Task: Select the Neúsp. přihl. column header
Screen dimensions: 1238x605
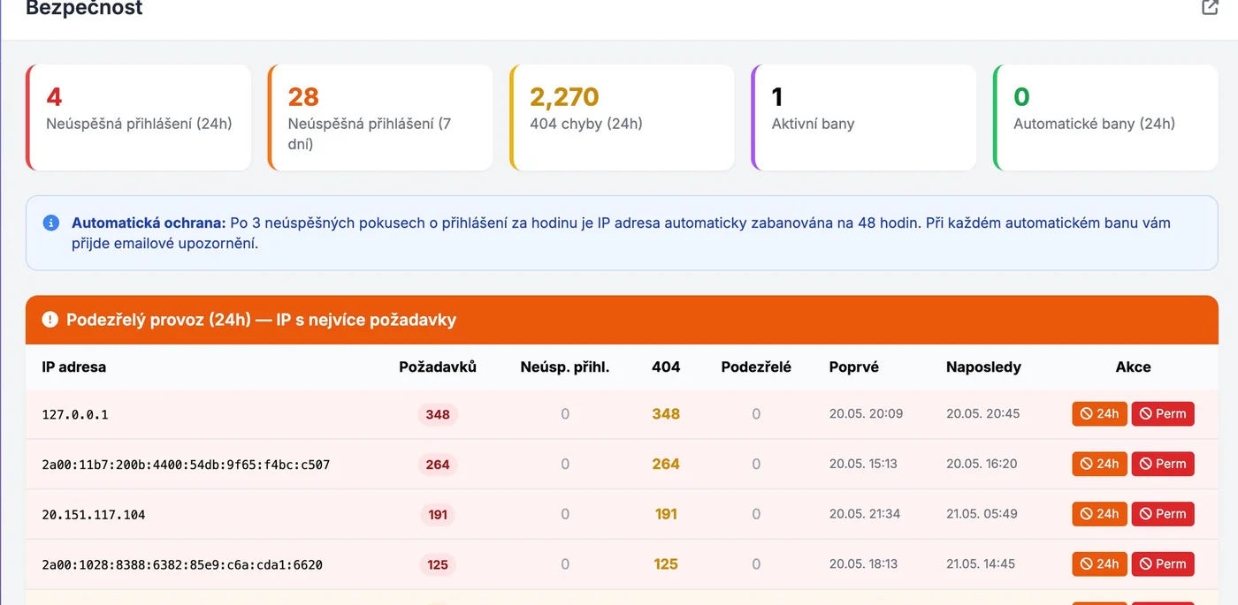Action: pyautogui.click(x=565, y=367)
